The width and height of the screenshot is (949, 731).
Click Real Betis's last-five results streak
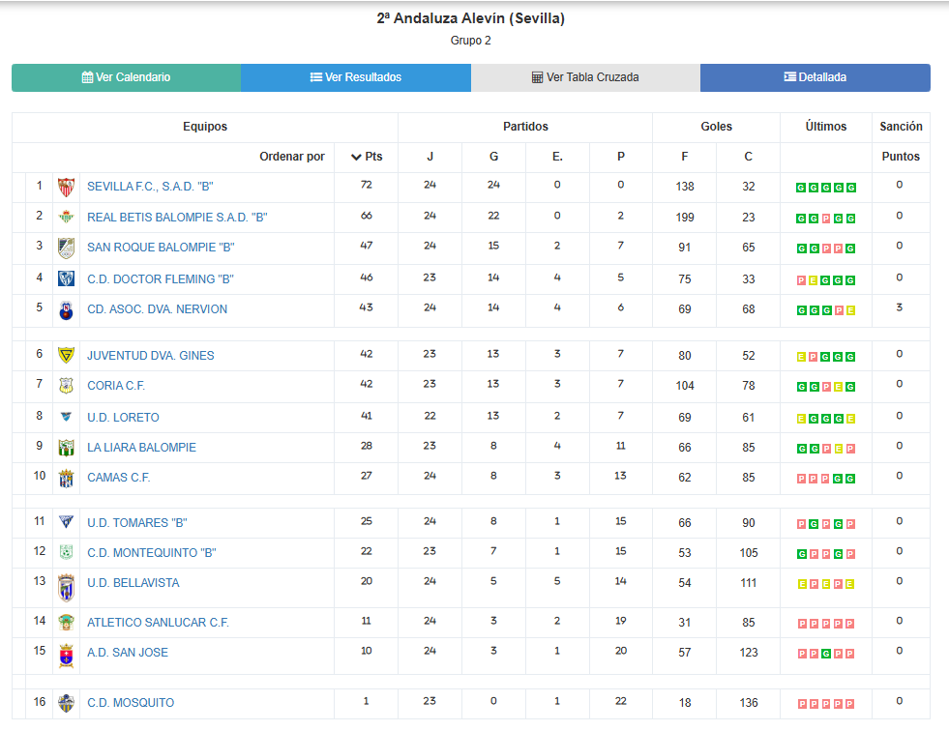pyautogui.click(x=825, y=219)
